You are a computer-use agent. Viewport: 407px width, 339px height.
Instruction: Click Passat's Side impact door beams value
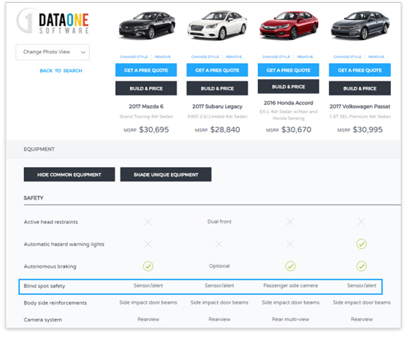(362, 303)
